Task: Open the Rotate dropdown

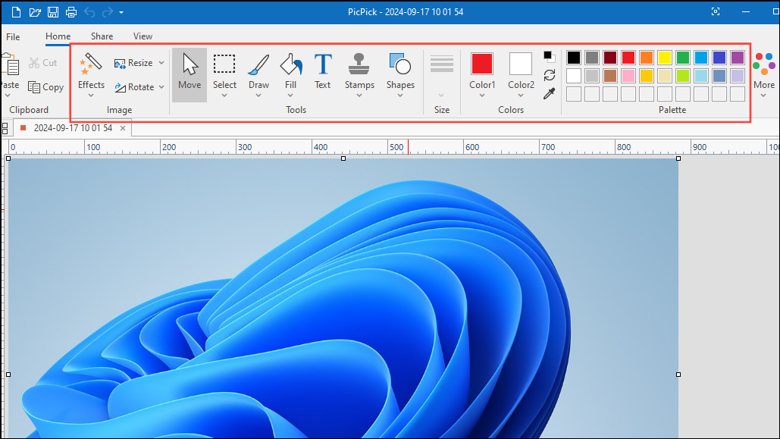Action: (x=161, y=86)
